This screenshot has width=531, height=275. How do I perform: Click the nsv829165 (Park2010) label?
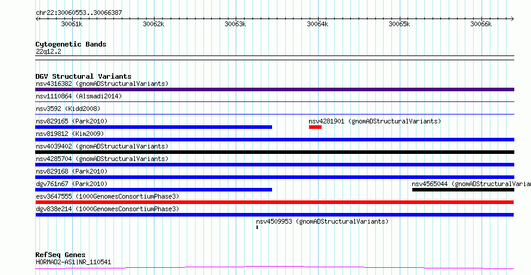pyautogui.click(x=72, y=121)
